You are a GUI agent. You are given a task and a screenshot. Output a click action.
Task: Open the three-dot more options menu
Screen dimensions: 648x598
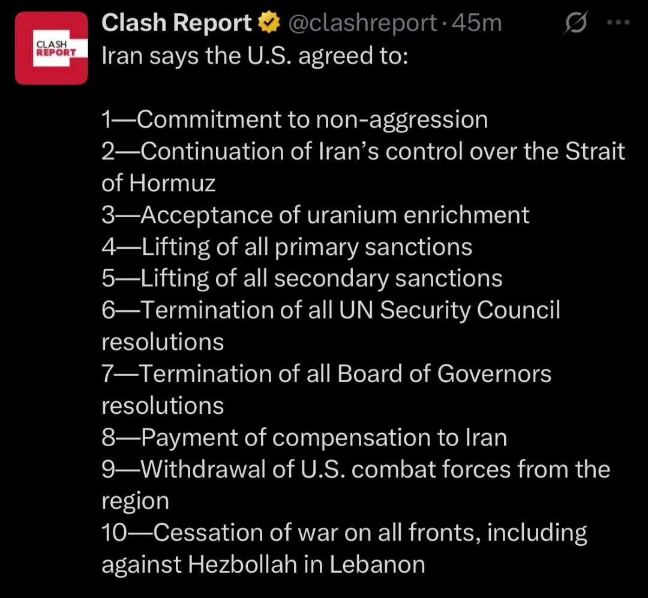(x=618, y=23)
